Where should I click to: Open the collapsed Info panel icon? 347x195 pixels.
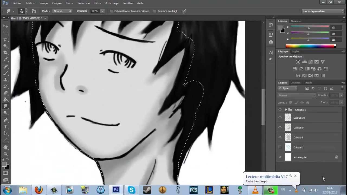point(271,43)
